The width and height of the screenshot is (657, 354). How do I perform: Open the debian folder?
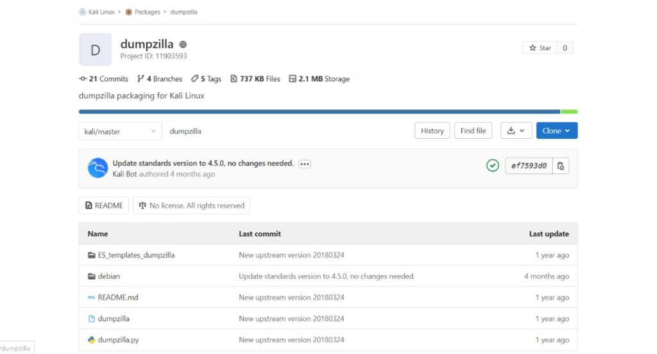click(109, 277)
